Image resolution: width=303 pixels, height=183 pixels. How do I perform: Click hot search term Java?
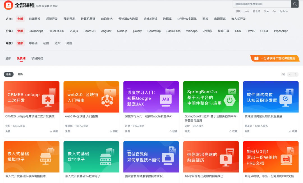[x=246, y=11]
